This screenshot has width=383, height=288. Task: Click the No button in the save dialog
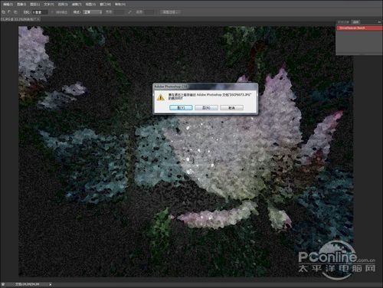tap(206, 108)
